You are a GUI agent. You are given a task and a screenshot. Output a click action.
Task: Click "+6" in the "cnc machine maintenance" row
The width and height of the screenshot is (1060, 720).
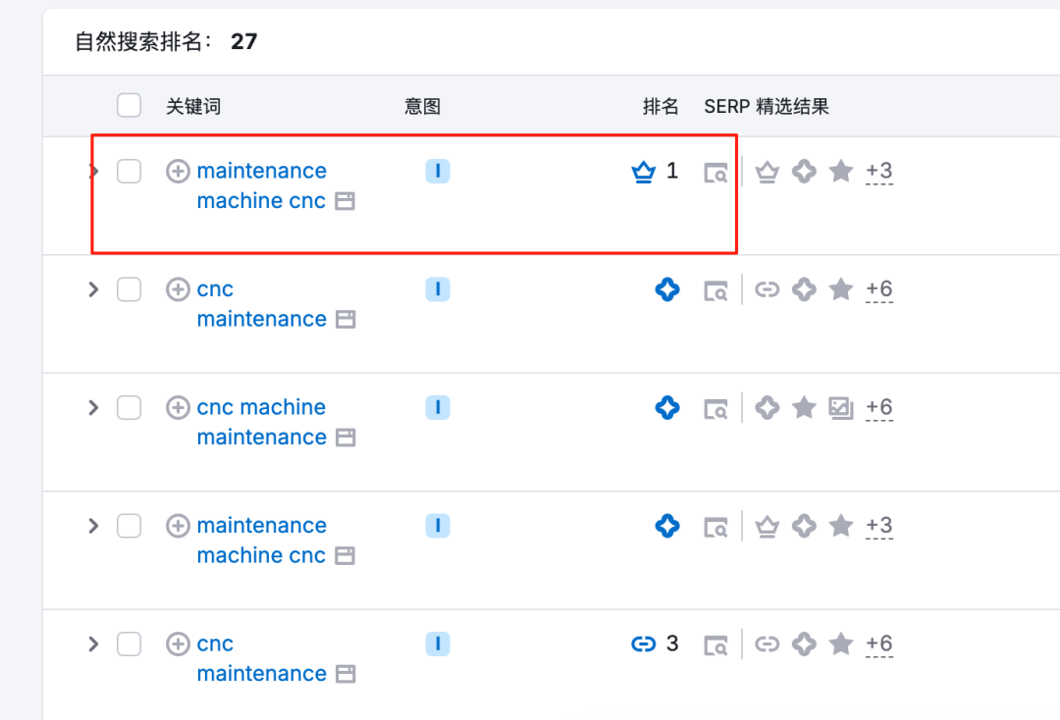(879, 407)
